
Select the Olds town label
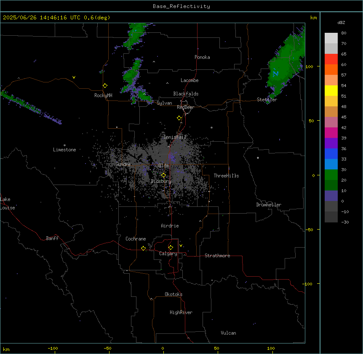click(x=163, y=166)
